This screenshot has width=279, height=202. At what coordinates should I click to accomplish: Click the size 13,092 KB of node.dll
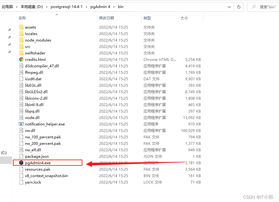192,118
